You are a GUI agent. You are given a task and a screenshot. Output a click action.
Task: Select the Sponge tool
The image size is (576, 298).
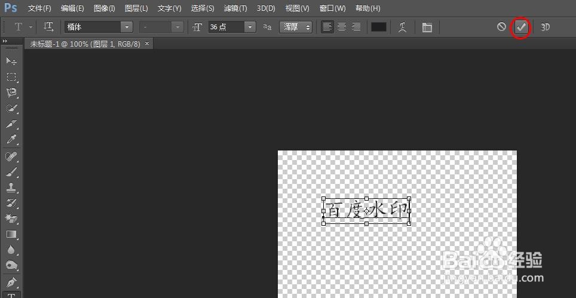(x=11, y=265)
